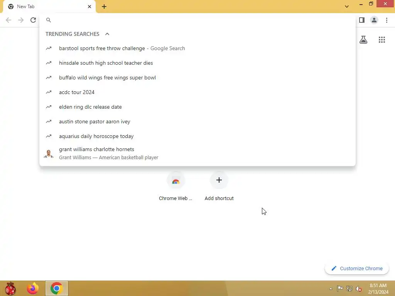395x296 pixels.
Task: Go back with the back arrow
Action: (x=8, y=20)
